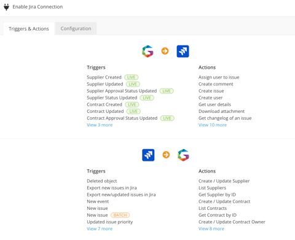
Task: Select the Get Contract by ID action
Action: click(218, 215)
